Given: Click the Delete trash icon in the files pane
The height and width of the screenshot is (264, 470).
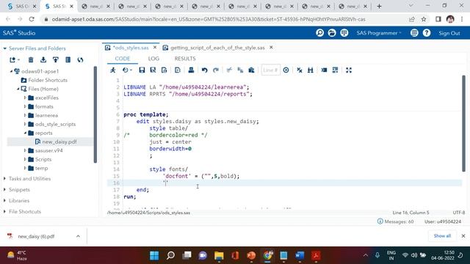Looking at the screenshot, I should [x=31, y=60].
